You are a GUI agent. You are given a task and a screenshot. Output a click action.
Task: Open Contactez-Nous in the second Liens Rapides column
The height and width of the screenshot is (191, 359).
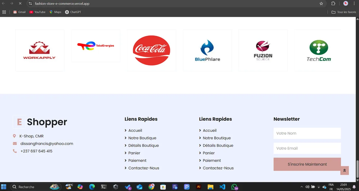tap(218, 168)
